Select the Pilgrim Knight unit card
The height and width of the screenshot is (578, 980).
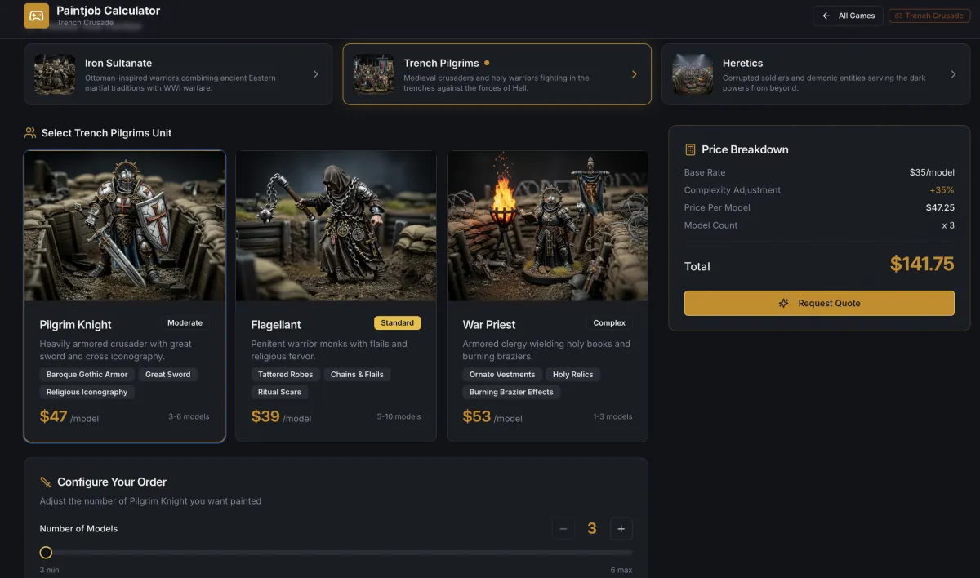coord(124,296)
